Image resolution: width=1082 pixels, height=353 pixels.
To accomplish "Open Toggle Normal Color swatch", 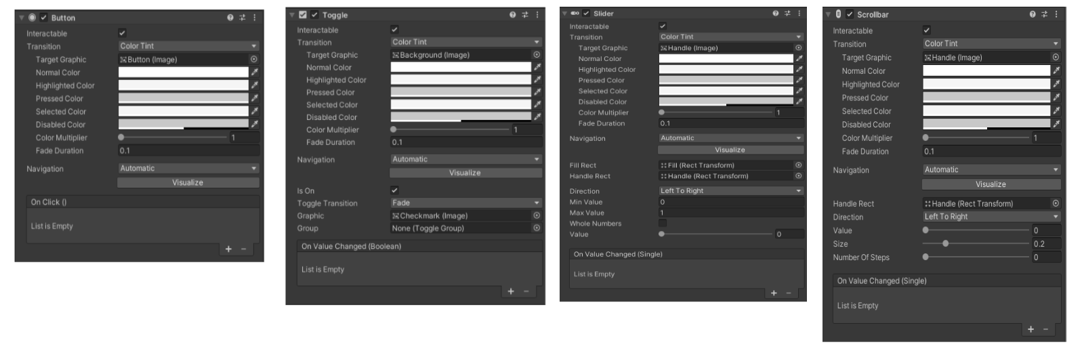I will pyautogui.click(x=461, y=67).
